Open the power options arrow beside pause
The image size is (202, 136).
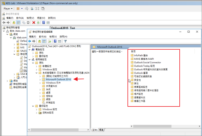(22, 9)
